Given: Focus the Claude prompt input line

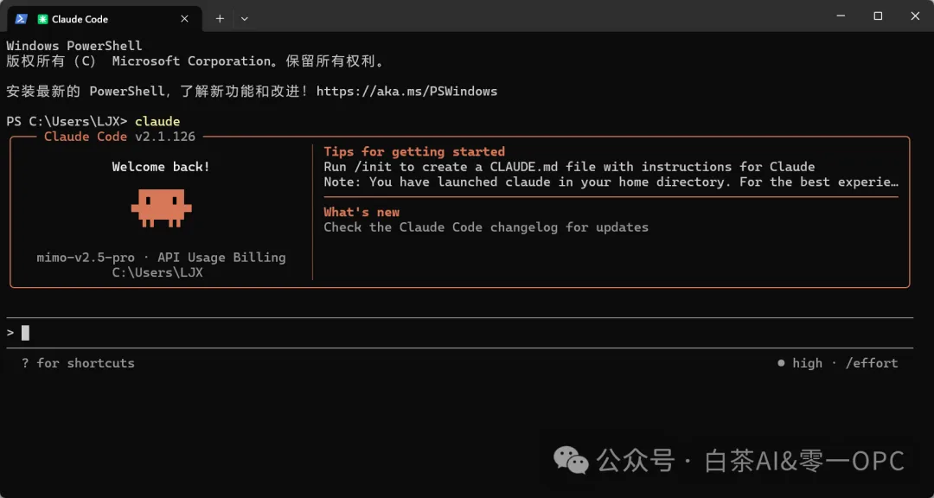Looking at the screenshot, I should [x=458, y=333].
